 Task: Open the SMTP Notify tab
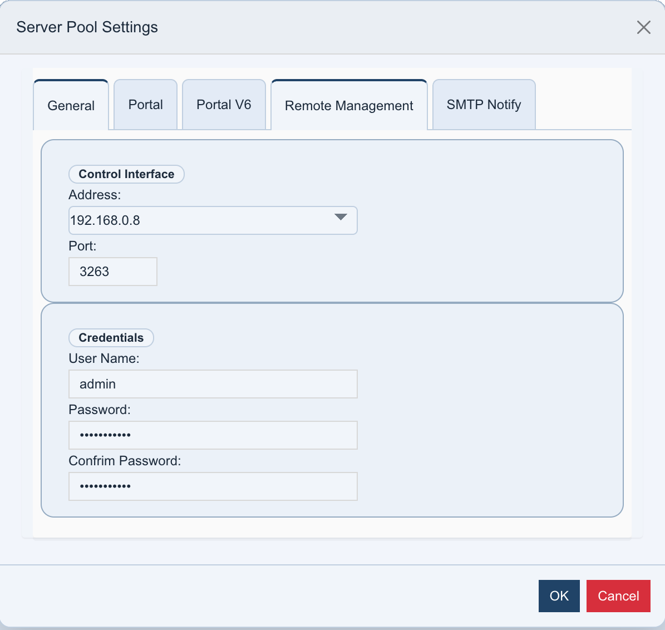483,104
